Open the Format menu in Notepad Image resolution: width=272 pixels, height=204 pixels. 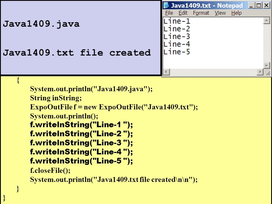click(x=201, y=13)
